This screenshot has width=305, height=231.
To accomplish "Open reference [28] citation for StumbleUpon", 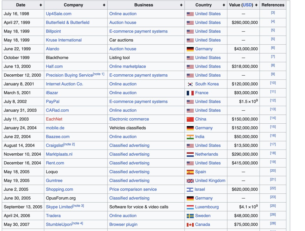I will (273, 223).
